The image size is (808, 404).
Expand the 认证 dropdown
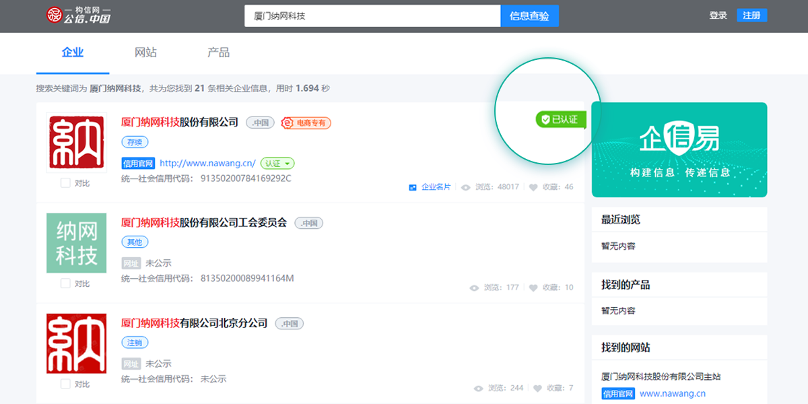[x=277, y=163]
